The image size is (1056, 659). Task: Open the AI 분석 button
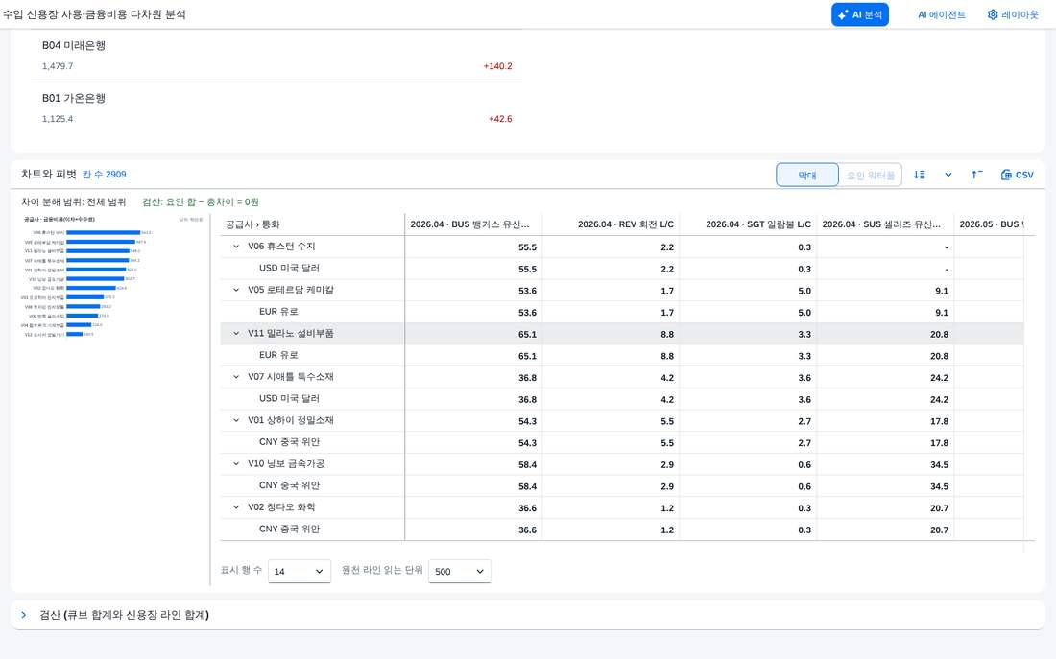click(859, 14)
